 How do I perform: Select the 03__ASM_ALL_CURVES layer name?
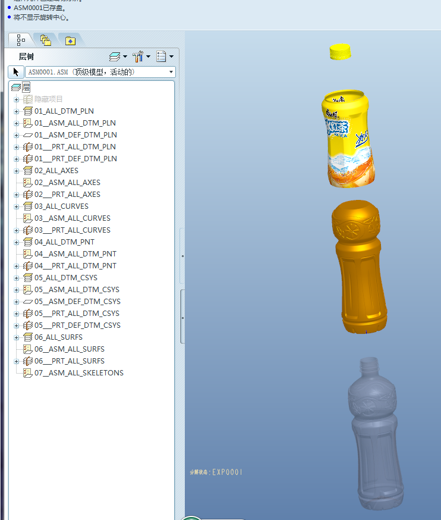73,218
